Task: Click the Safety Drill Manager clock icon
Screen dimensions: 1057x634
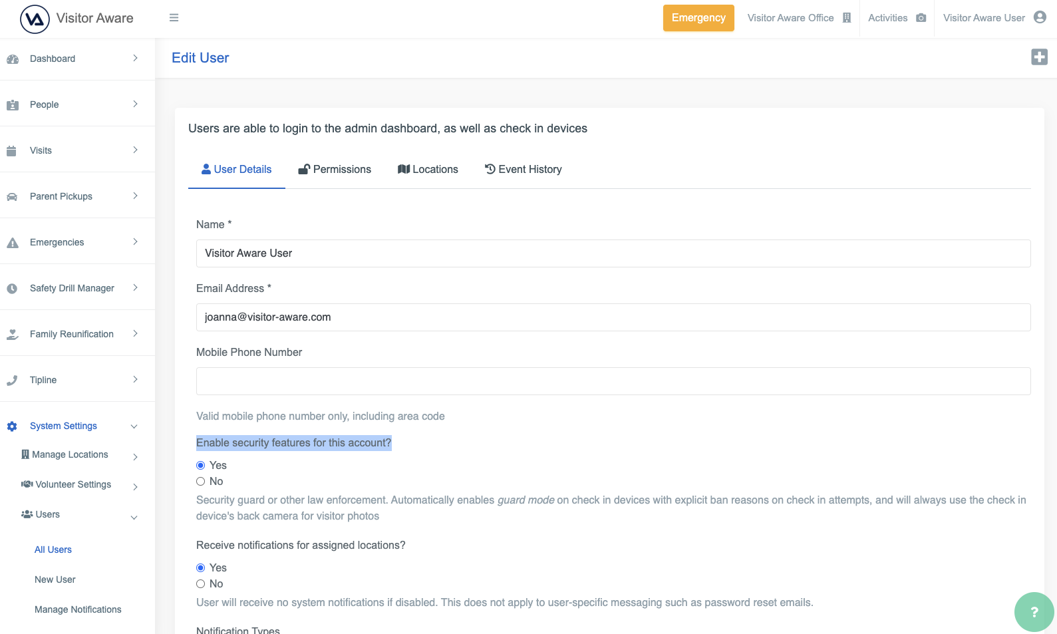Action: tap(12, 289)
